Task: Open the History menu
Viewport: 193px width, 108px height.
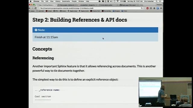Action: tap(58, 1)
